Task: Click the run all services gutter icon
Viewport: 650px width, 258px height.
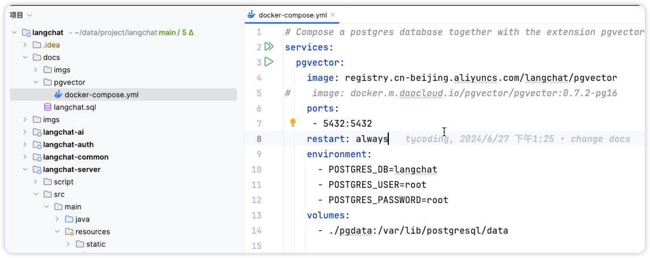Action: pyautogui.click(x=269, y=47)
